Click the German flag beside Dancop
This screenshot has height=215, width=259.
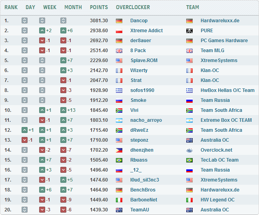point(119,21)
